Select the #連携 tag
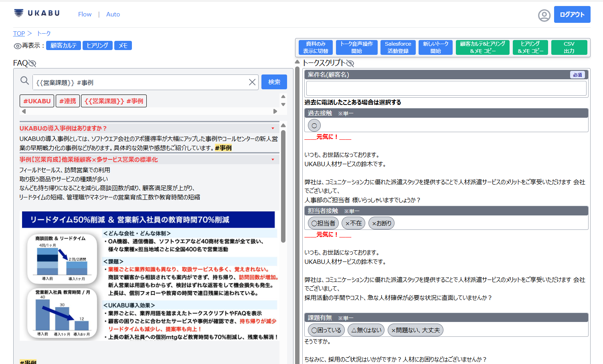The width and height of the screenshot is (603, 364). point(68,101)
